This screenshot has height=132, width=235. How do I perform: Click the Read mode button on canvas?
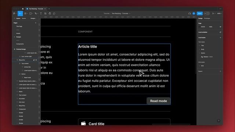tap(158, 101)
